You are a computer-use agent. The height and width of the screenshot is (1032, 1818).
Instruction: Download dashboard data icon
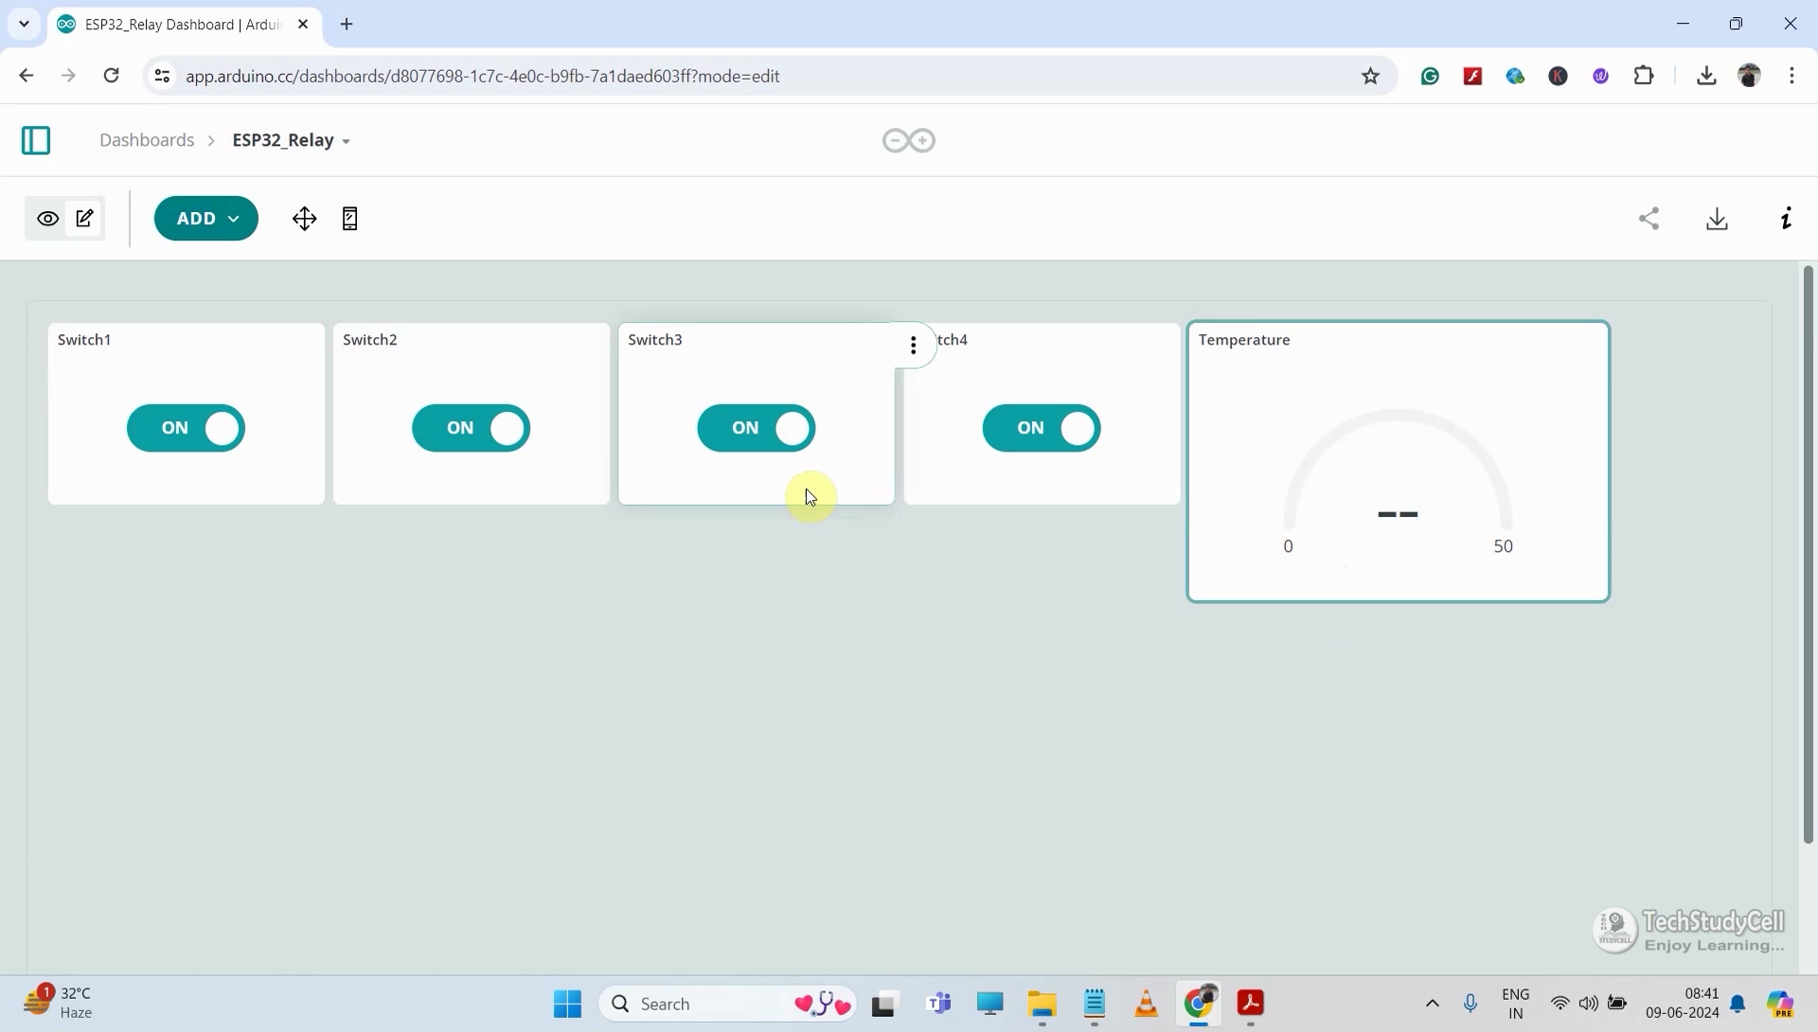[1718, 219]
